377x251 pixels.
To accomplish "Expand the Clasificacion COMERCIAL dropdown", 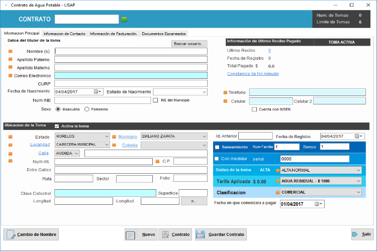I will tap(357, 192).
